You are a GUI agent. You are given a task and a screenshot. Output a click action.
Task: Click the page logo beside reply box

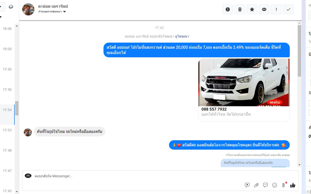(28, 176)
